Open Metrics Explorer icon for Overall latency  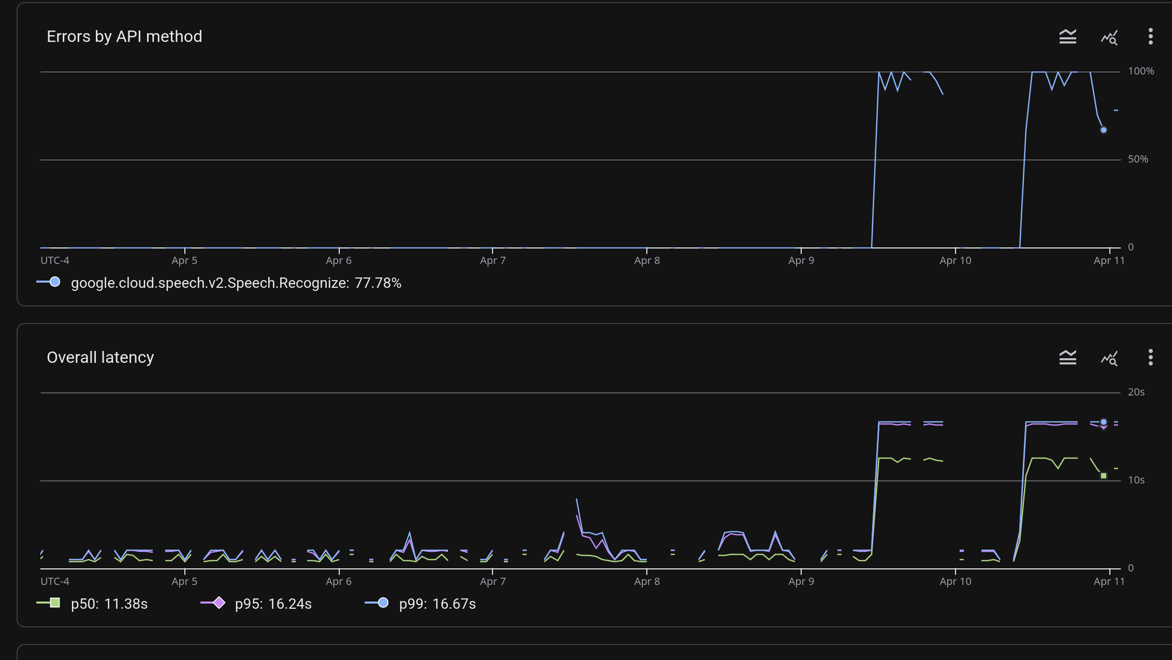(x=1109, y=358)
